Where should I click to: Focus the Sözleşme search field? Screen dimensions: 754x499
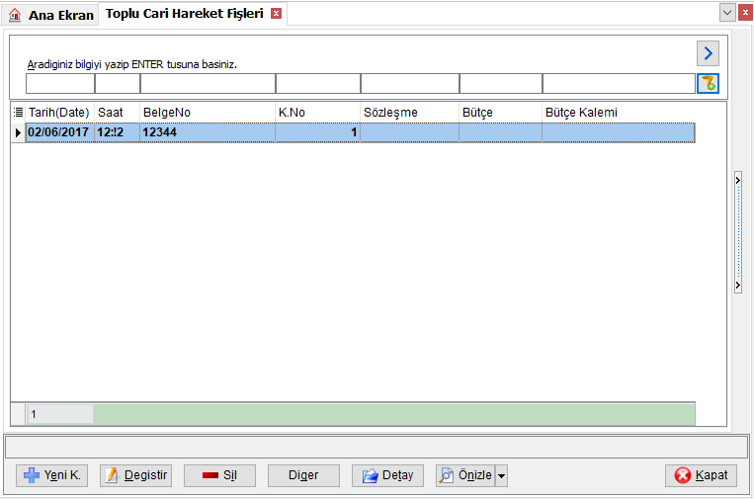click(410, 84)
